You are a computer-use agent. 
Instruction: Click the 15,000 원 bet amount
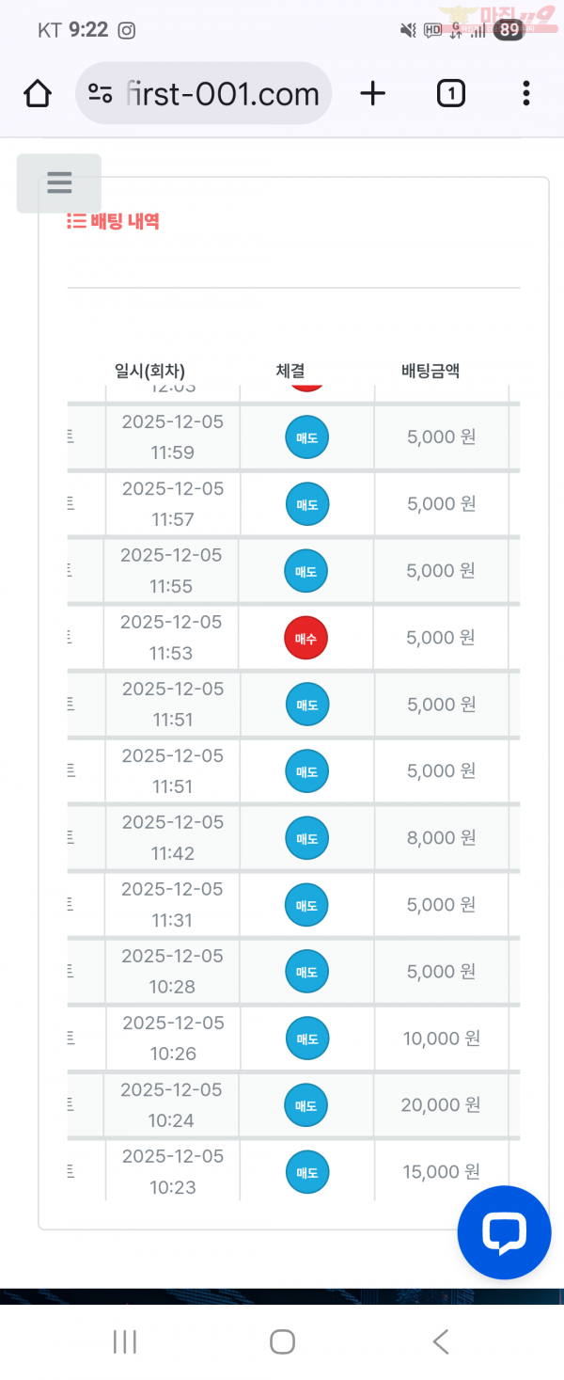pos(441,1172)
